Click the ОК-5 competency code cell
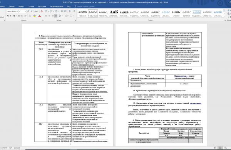Image resolution: width=231 pixels, height=150 pixels. click(41, 62)
